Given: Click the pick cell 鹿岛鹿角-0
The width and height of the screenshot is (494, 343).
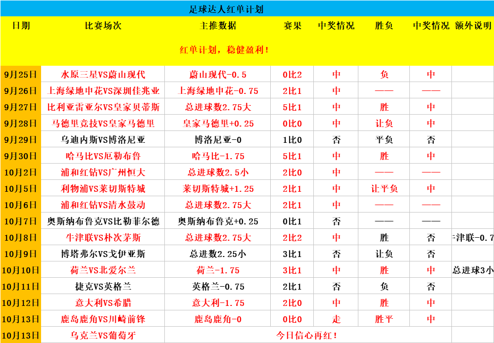Looking at the screenshot, I should coord(218,319).
